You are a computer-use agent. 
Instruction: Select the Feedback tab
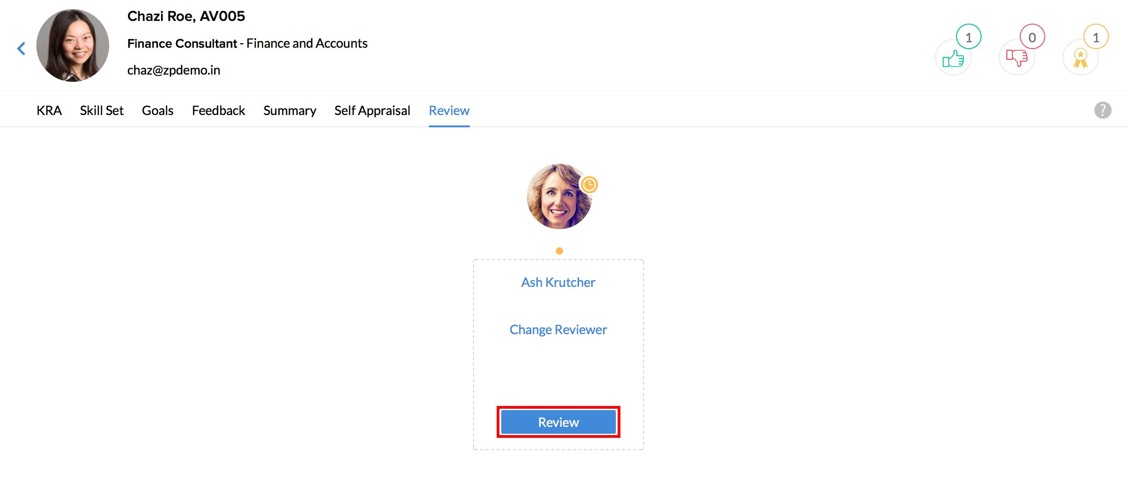click(218, 110)
